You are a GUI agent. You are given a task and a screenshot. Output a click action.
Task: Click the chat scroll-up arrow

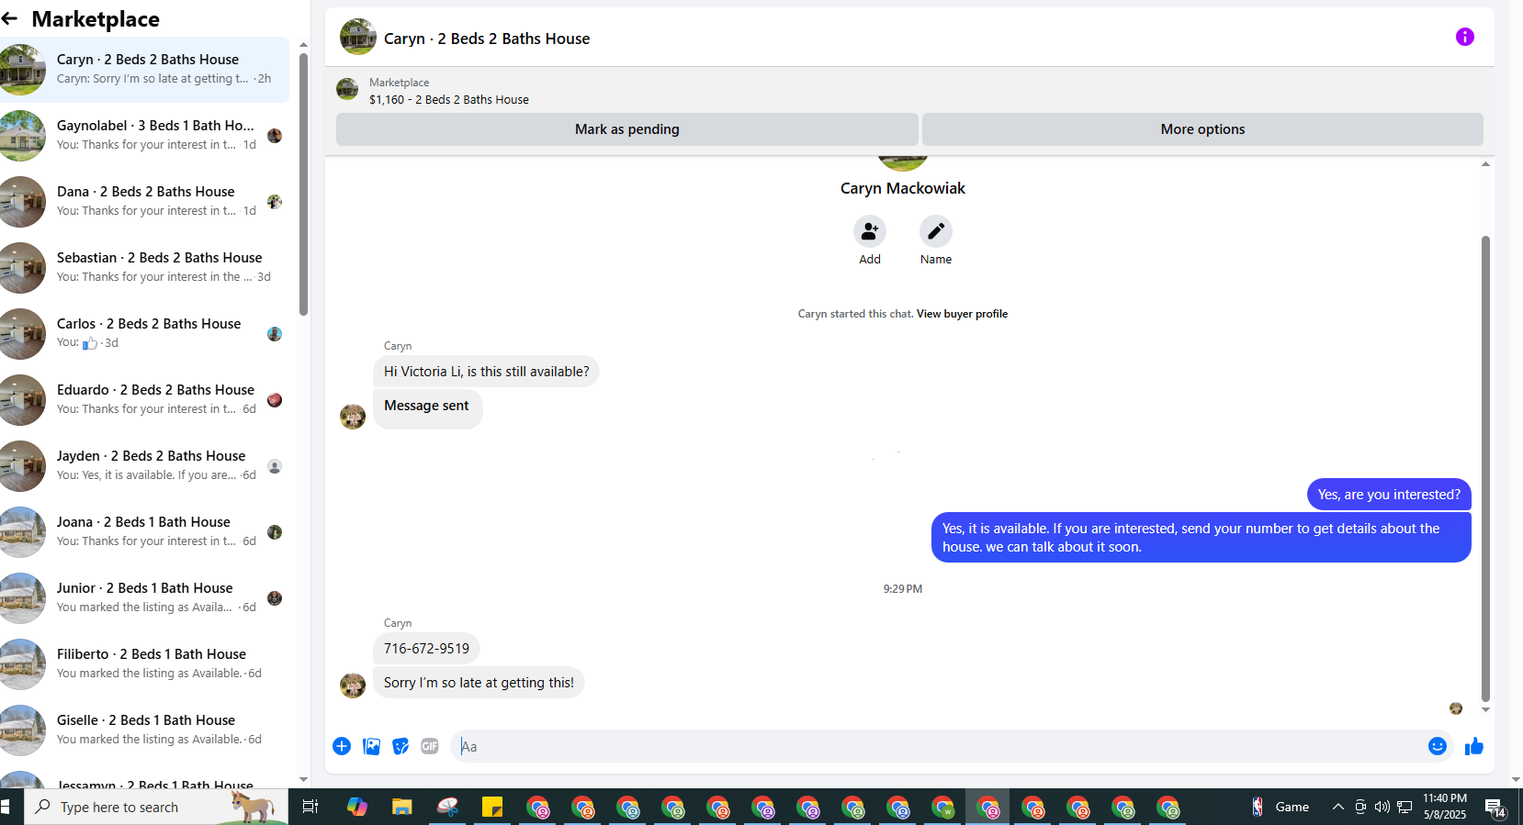(x=1485, y=164)
